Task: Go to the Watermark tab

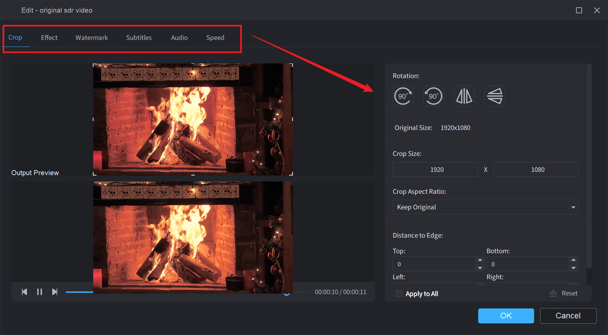Action: click(x=92, y=38)
